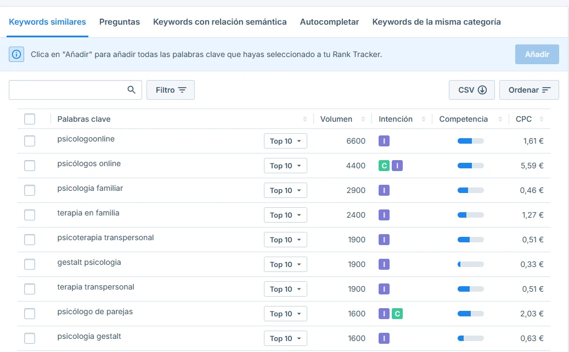
Task: Check the gestalt psicologia row
Action: (x=30, y=264)
